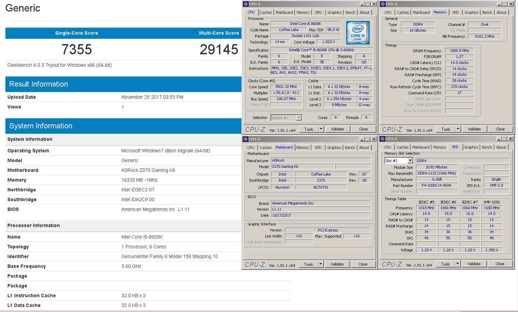Open Tools dropdown arrow in Mainboard window
This screenshot has width=518, height=312.
coord(321,264)
